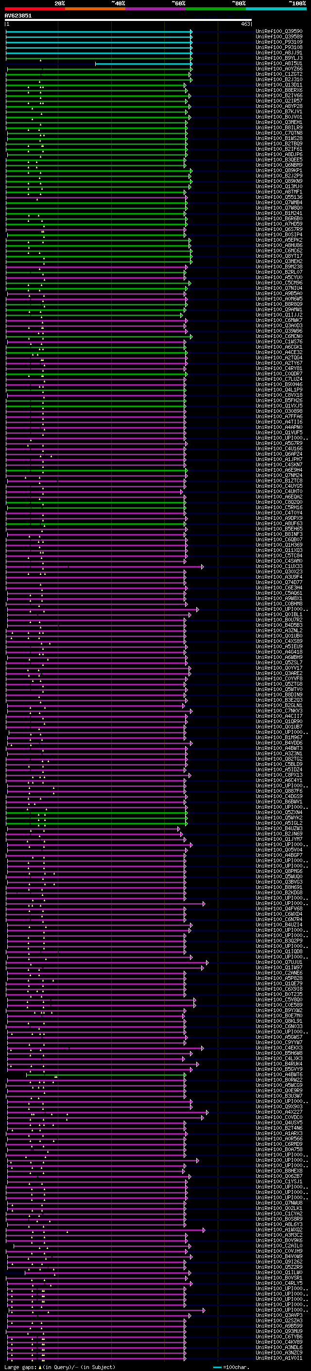This screenshot has height=1371, width=311.
Task: Click the magenta ~60% identity legend segment
Action: pyautogui.click(x=156, y=9)
